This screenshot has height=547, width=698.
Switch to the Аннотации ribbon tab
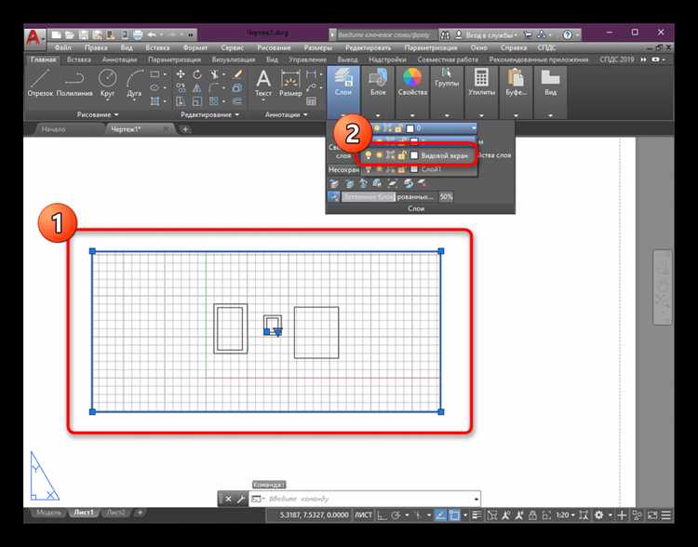(119, 60)
